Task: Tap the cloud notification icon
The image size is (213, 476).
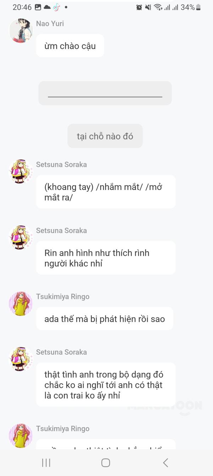Action: (x=47, y=7)
